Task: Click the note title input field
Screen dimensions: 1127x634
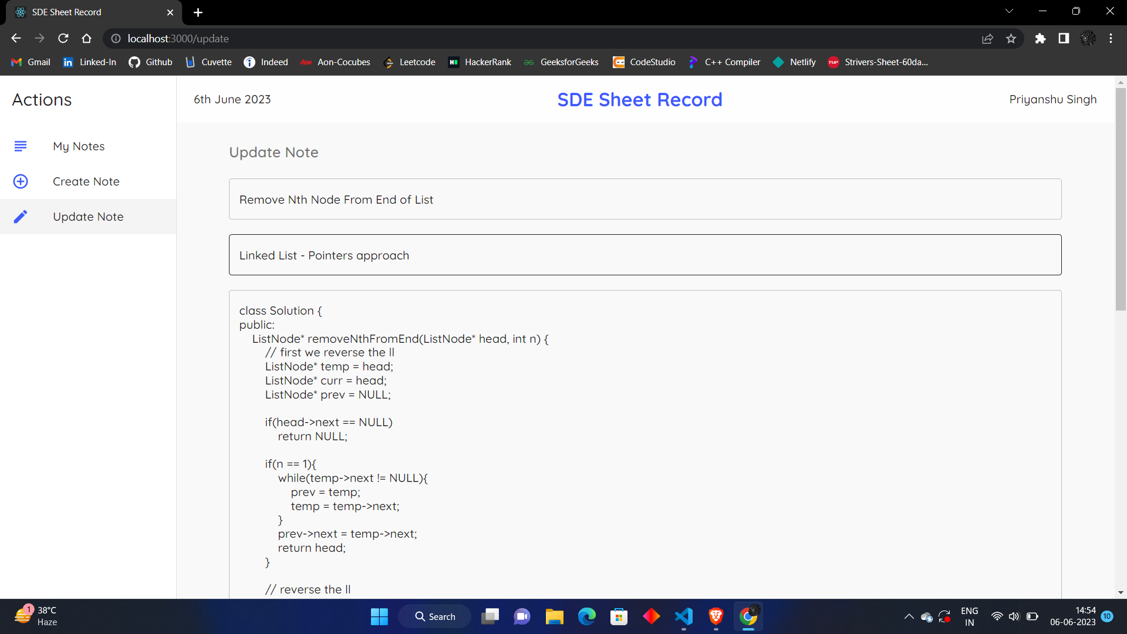Action: [x=645, y=199]
